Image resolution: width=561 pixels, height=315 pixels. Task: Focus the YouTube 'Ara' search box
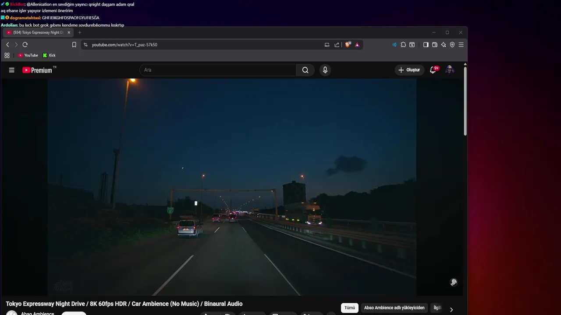[x=218, y=70]
